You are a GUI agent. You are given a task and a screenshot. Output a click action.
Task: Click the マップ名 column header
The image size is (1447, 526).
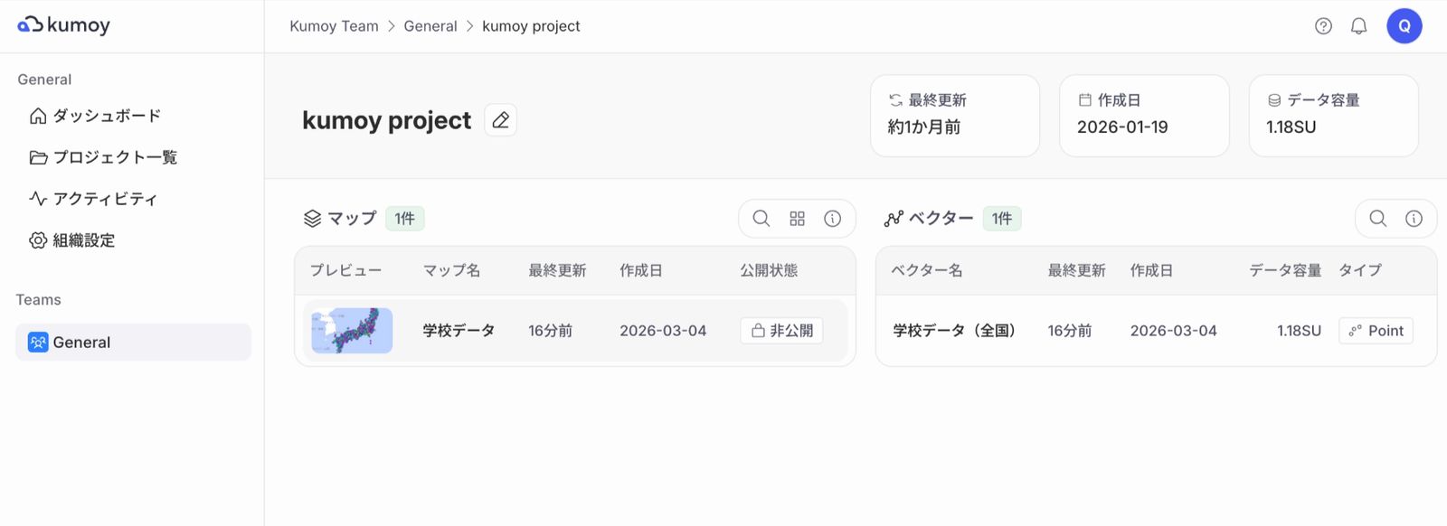point(451,270)
